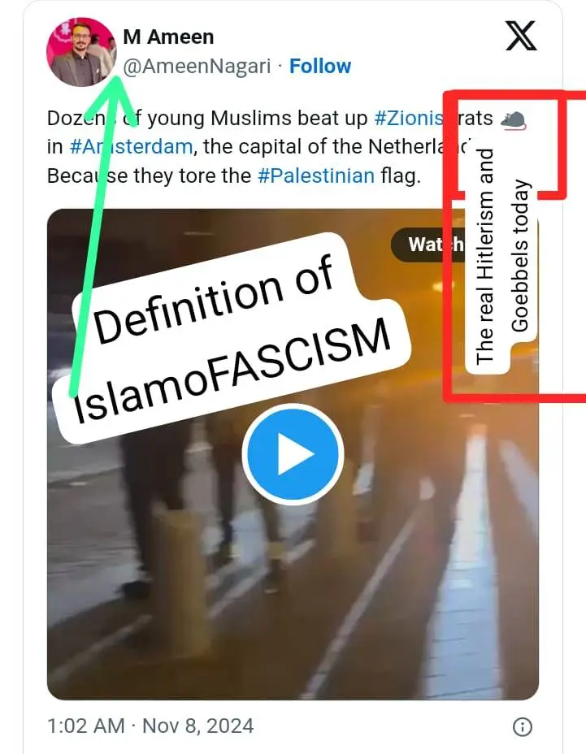Click the rat emoji in the tweet text

(x=514, y=119)
